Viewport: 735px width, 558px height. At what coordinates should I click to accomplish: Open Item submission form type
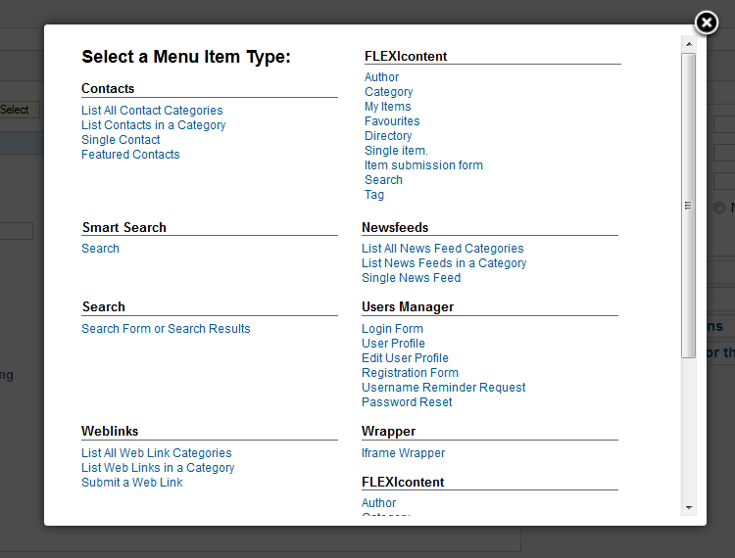coord(423,165)
